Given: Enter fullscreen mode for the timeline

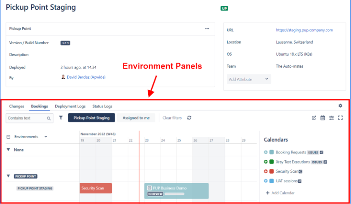Looking at the screenshot, I should tap(340, 118).
